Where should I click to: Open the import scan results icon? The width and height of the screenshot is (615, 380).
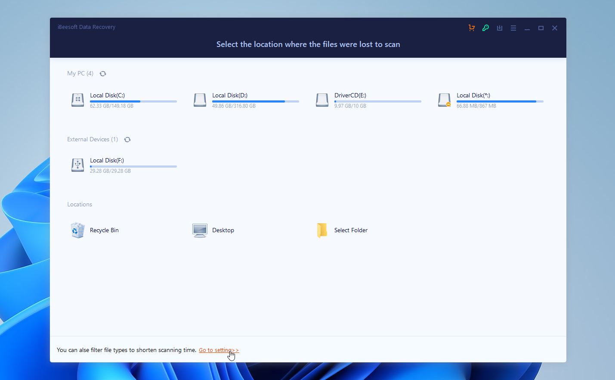499,28
